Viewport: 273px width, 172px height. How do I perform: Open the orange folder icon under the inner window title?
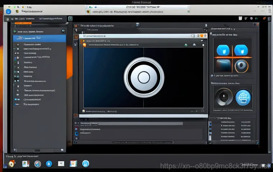pos(84,41)
